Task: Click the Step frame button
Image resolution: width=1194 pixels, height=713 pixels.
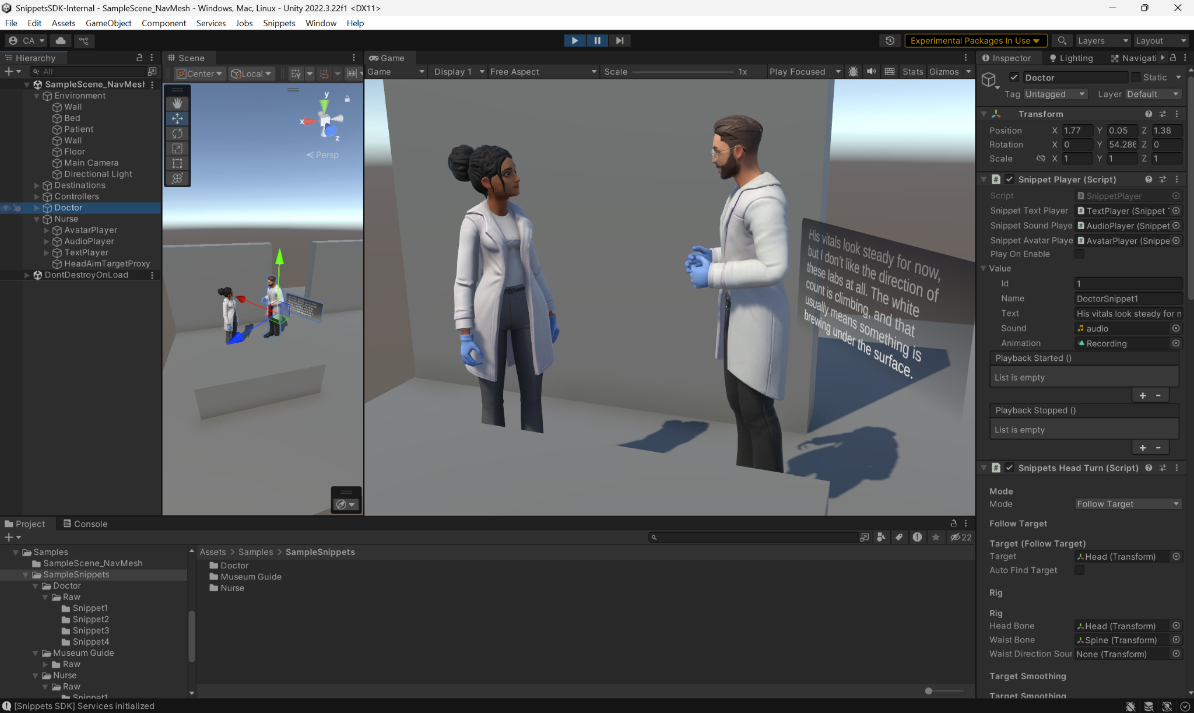Action: tap(620, 40)
